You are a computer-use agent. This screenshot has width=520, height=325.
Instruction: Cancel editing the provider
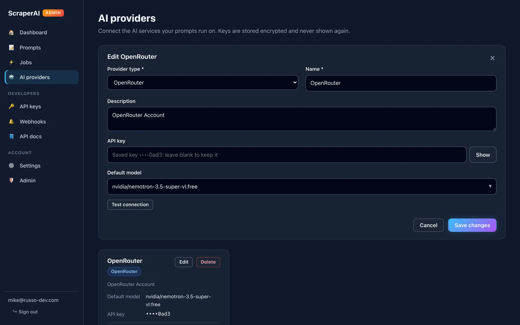(428, 225)
